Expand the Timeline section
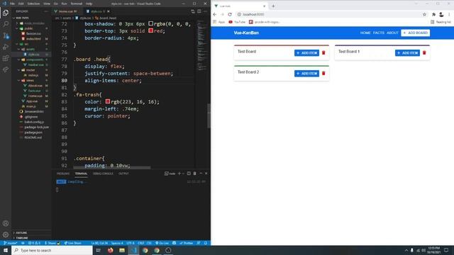The image size is (454, 255). 31,238
